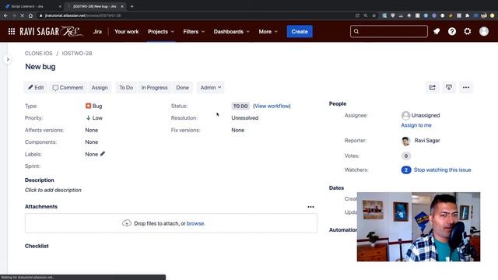498x280 pixels.
Task: Click Assign to me link
Action: click(x=416, y=125)
